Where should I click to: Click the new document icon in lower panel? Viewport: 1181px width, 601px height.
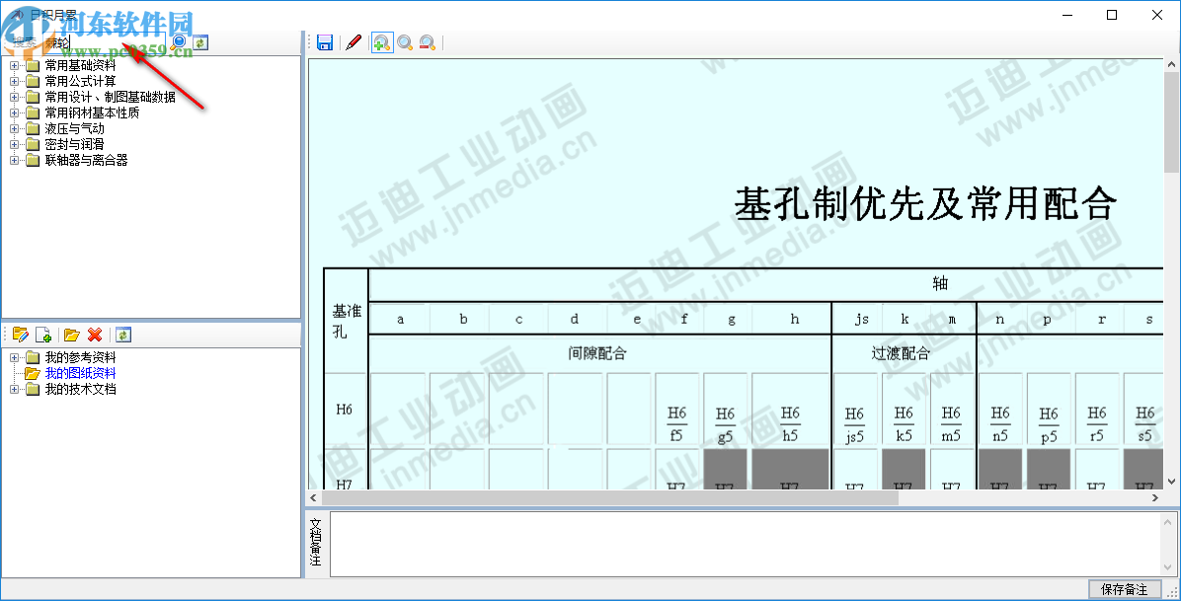(42, 335)
